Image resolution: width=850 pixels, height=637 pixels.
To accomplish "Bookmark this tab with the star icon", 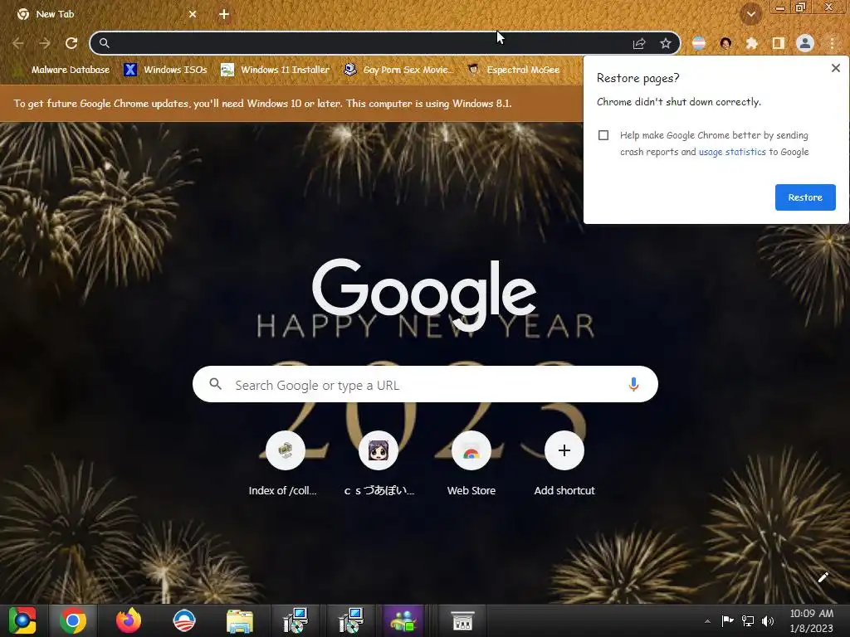I will (x=666, y=43).
